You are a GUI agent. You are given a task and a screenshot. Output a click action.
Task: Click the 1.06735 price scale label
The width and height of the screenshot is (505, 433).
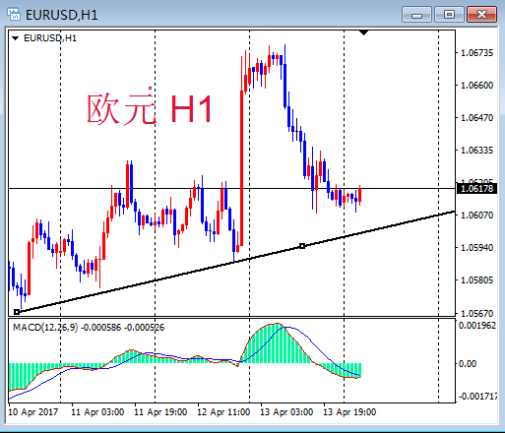(476, 53)
